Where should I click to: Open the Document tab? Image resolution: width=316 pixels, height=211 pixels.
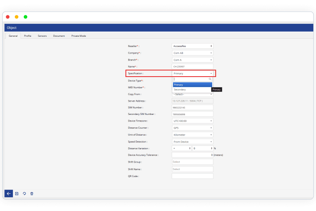[x=59, y=36]
